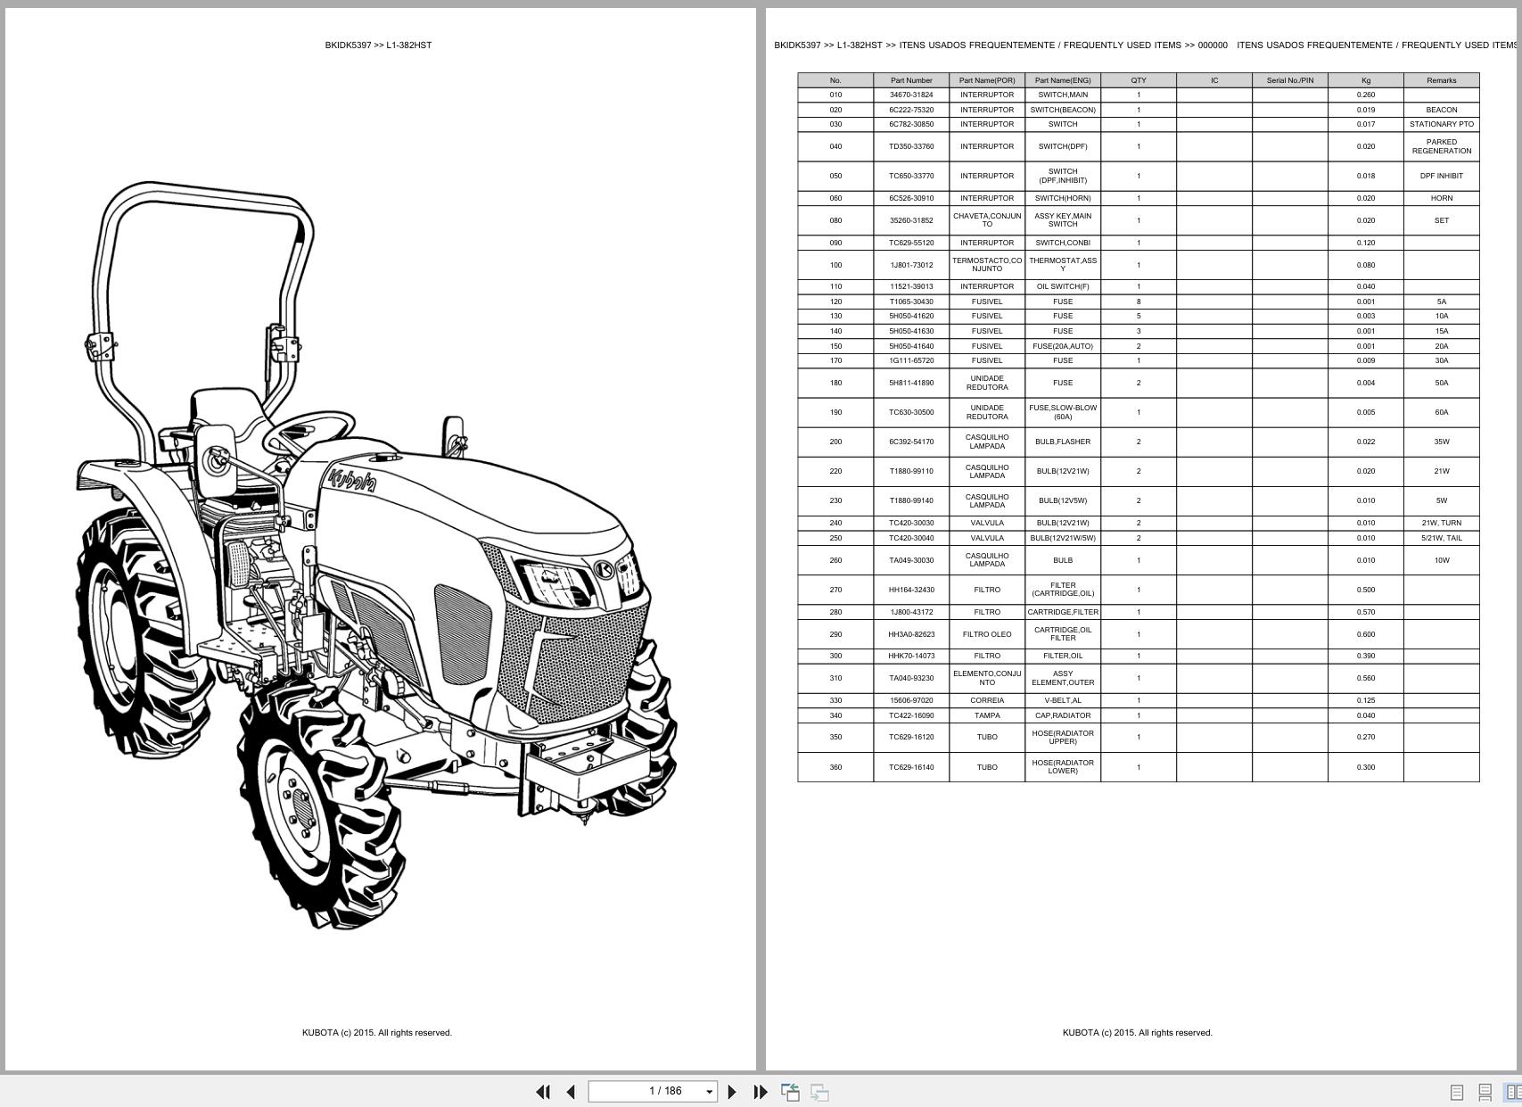Select part number HH164-32430
This screenshot has height=1107, width=1522.
tap(911, 590)
